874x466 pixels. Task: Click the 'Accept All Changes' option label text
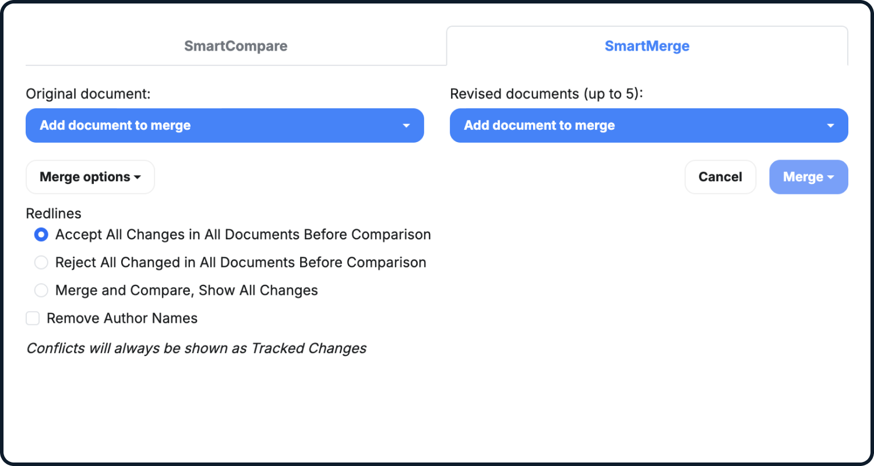(x=243, y=235)
